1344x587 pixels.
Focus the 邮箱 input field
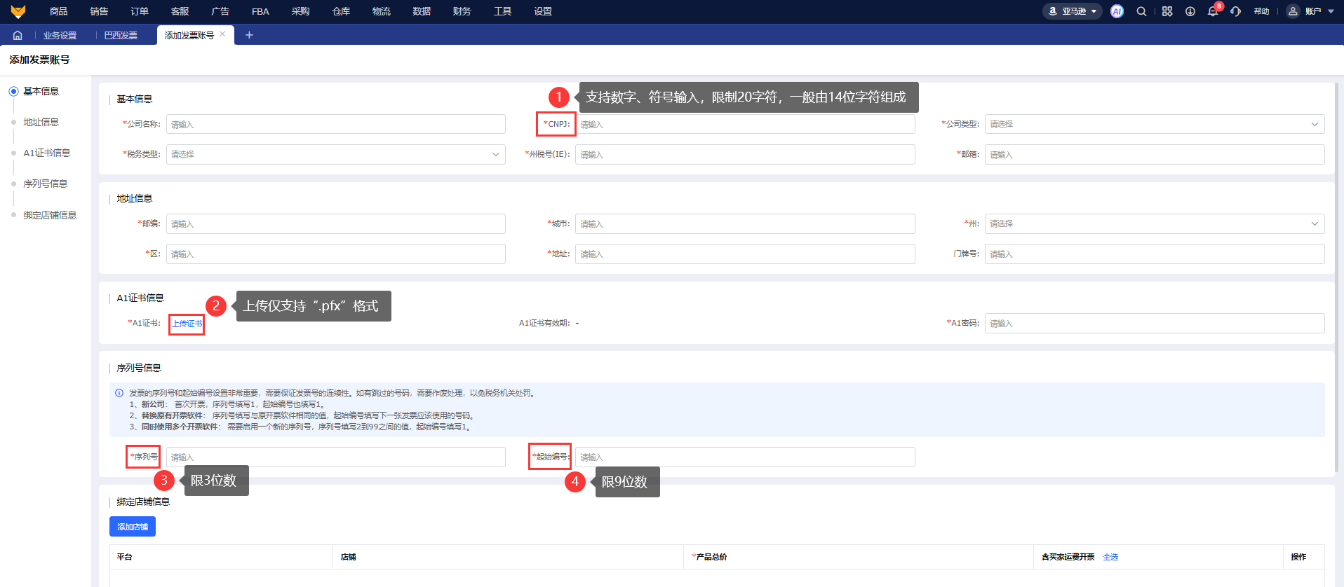1155,154
